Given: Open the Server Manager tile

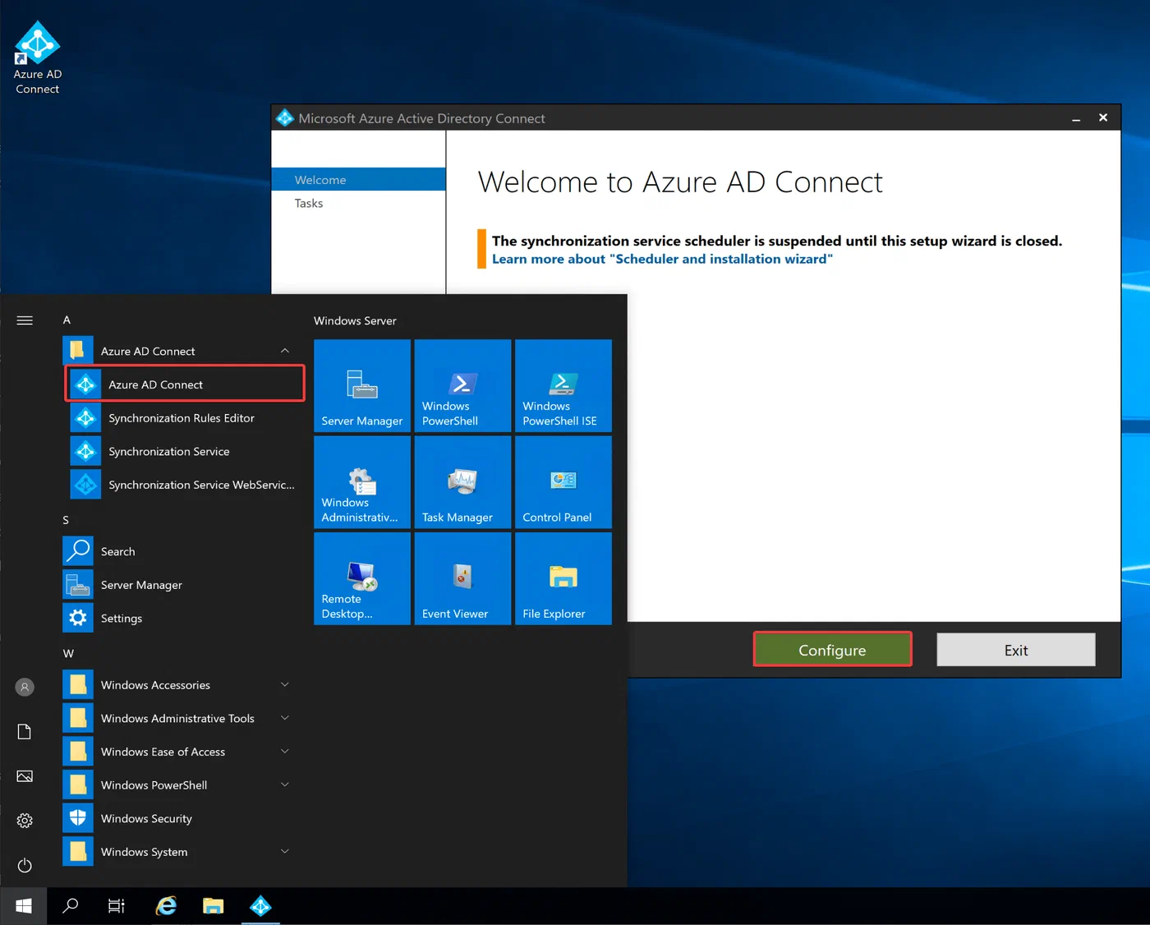Looking at the screenshot, I should [362, 385].
